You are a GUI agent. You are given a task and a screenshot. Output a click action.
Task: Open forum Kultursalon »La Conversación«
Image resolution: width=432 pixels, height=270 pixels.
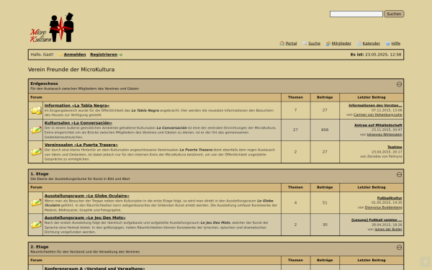pyautogui.click(x=78, y=123)
